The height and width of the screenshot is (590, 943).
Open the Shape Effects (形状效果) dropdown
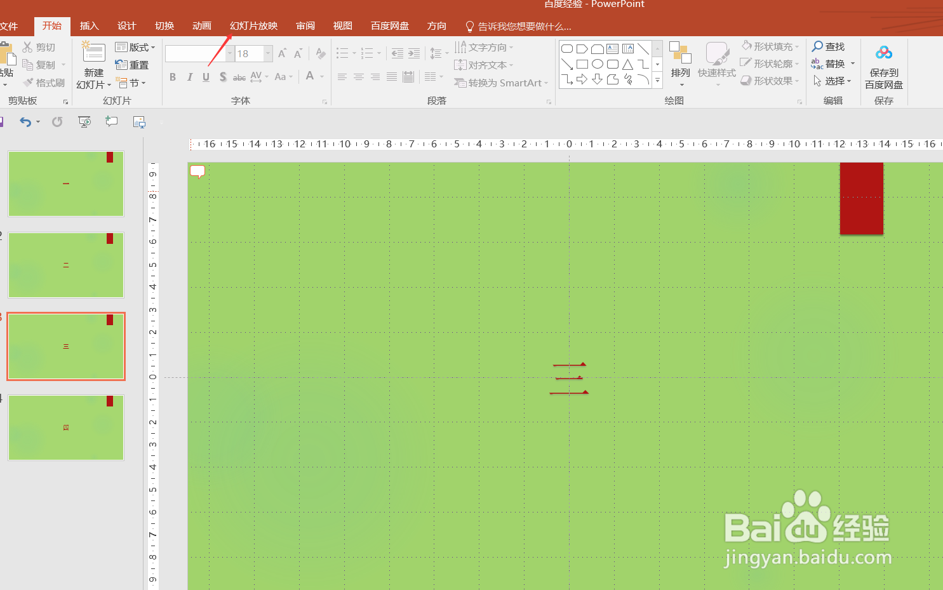pos(770,81)
